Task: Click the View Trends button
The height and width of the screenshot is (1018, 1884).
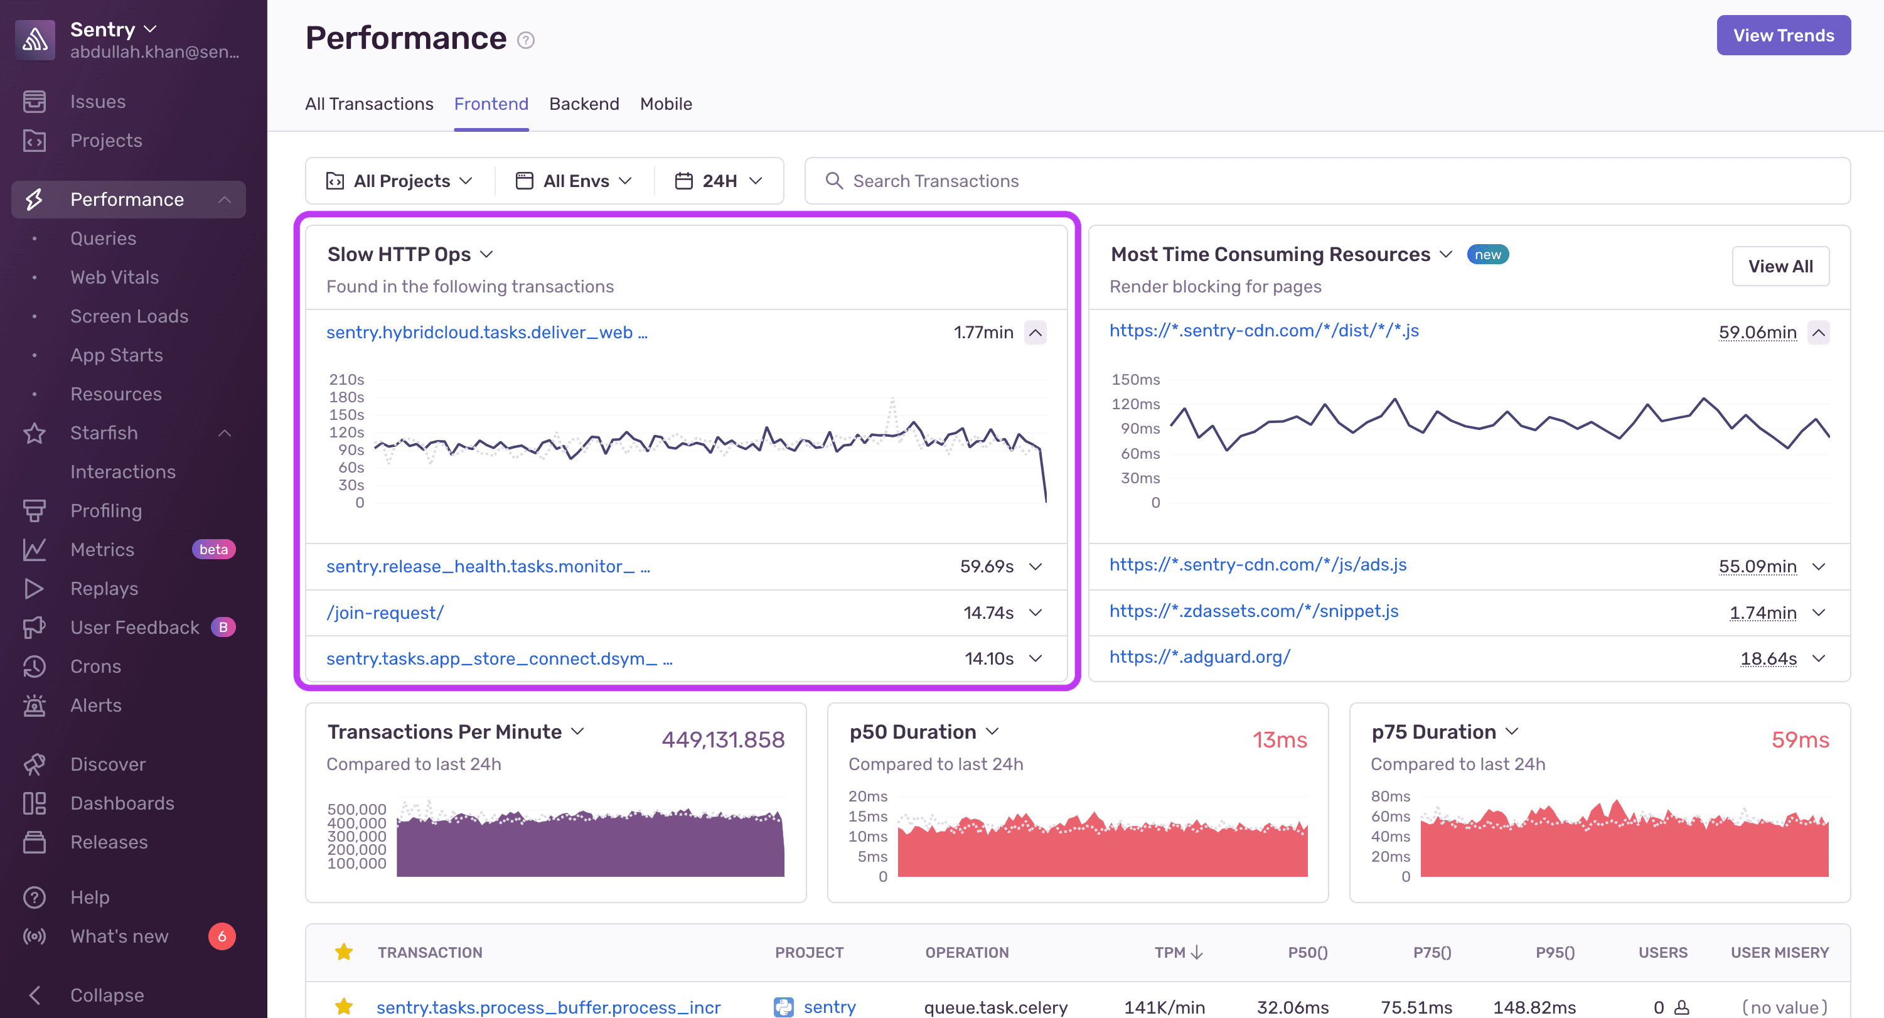Action: pyautogui.click(x=1783, y=35)
